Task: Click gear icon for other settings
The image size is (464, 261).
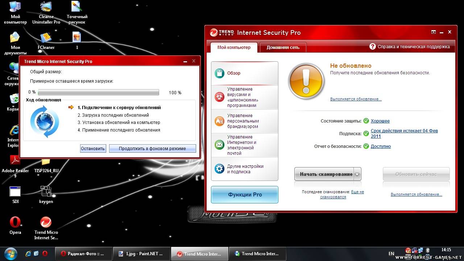Action: 219,169
